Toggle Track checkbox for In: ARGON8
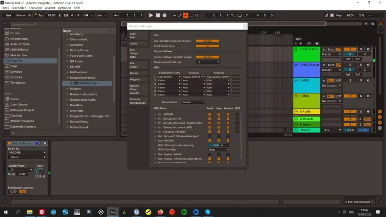This screenshot has width=386, height=217. [210, 114]
